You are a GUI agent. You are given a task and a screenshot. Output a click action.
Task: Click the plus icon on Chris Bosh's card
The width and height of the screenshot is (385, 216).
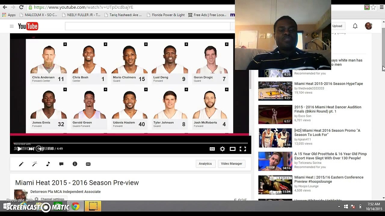105,44
